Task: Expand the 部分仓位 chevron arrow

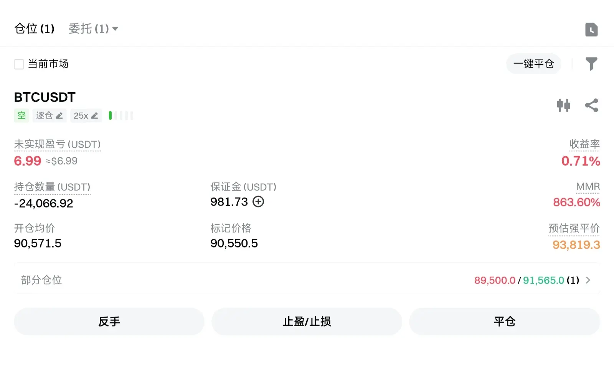Action: click(x=588, y=280)
